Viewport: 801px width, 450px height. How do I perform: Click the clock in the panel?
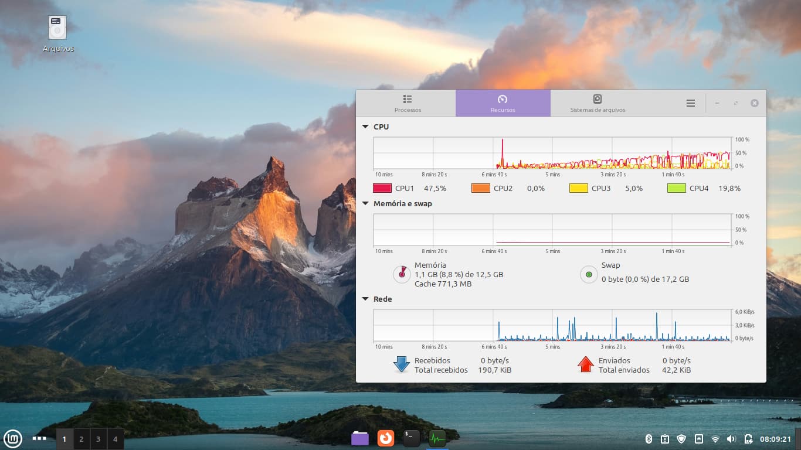(776, 439)
